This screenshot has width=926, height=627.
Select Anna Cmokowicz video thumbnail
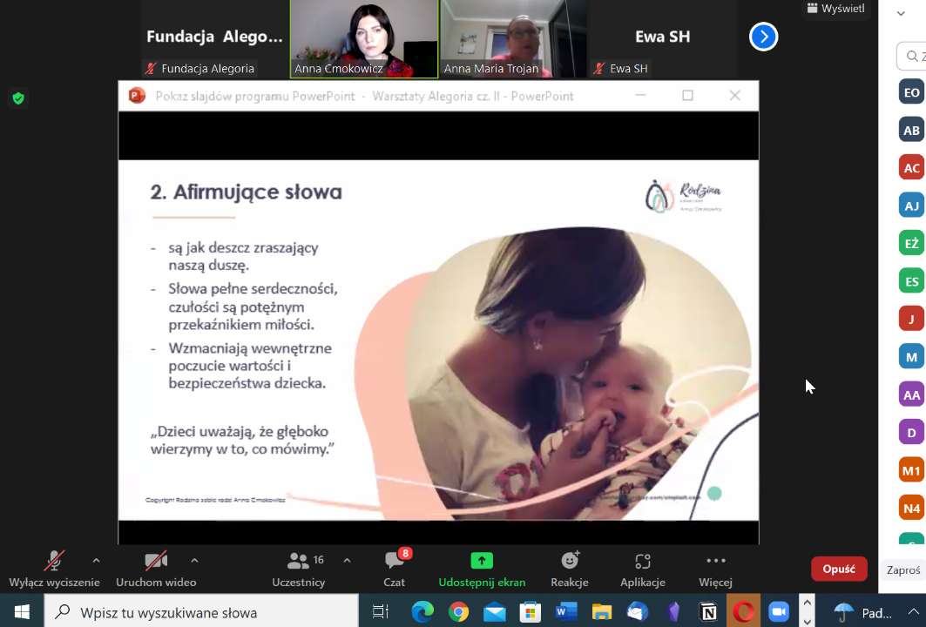364,38
